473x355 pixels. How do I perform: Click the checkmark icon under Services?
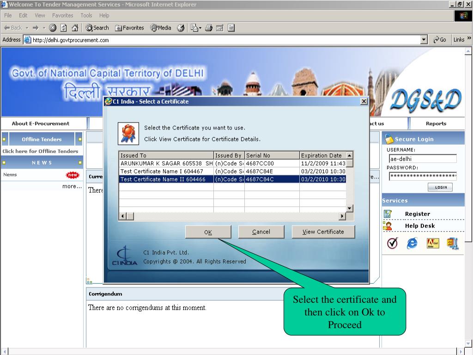pyautogui.click(x=393, y=243)
